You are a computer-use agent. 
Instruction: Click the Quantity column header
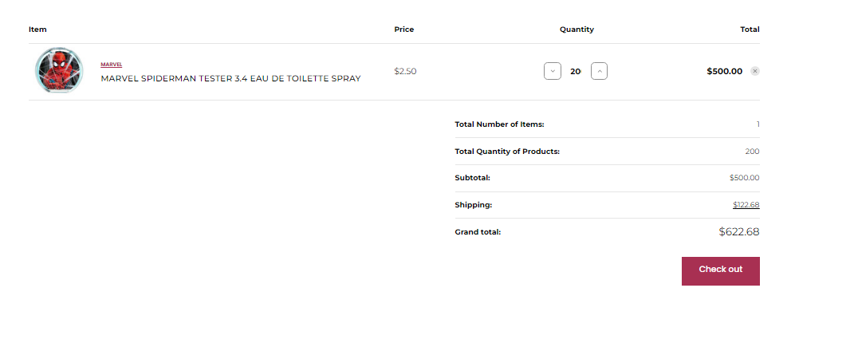point(577,30)
